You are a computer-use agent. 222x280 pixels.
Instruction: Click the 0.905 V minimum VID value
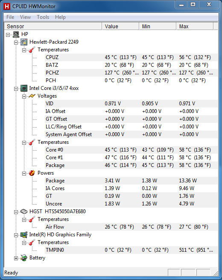click(150, 104)
